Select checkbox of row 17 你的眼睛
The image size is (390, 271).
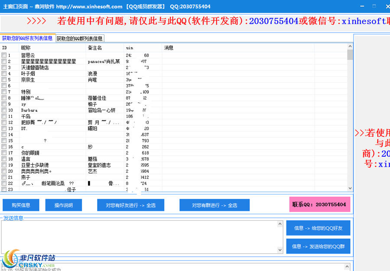(x=4, y=152)
